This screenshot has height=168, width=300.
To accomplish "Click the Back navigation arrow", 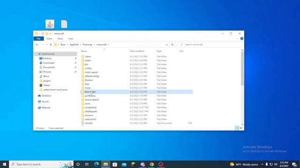I will click(x=37, y=45).
